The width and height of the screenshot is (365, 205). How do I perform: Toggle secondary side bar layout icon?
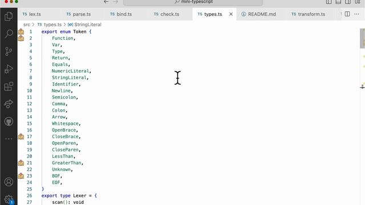348,2
